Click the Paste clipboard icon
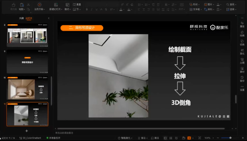The image size is (247, 141). tap(22, 5)
